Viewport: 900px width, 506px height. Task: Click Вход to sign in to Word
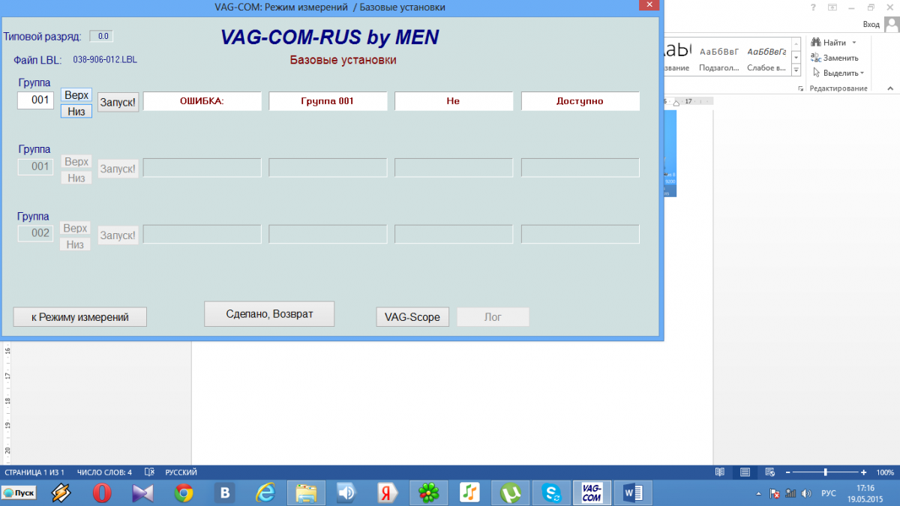click(871, 25)
